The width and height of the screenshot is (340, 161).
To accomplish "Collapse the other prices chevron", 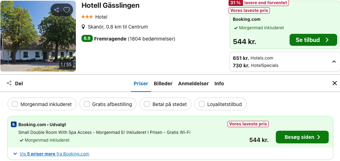I will (x=334, y=62).
